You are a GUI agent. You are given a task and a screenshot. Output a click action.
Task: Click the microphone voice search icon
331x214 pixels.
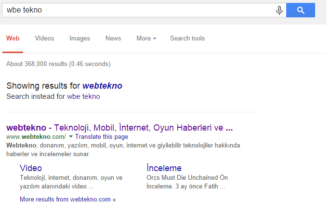coord(279,10)
